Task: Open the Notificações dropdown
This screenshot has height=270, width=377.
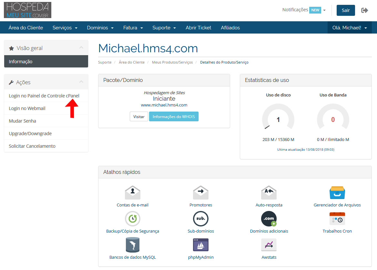Action: [x=304, y=10]
